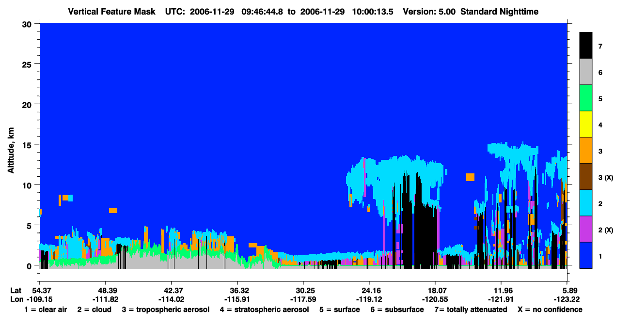Click "Standard Nighttime" in the title
This screenshot has width=630, height=323.
tap(501, 12)
